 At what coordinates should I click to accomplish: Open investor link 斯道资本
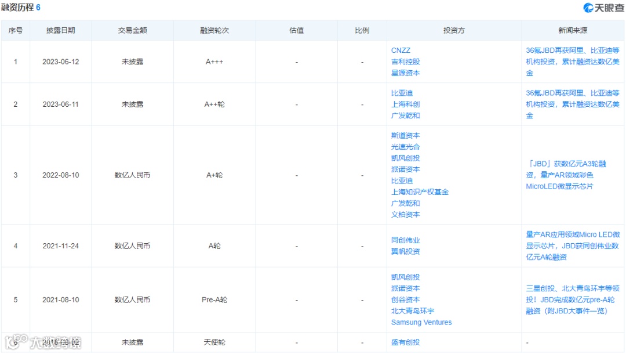pyautogui.click(x=405, y=135)
